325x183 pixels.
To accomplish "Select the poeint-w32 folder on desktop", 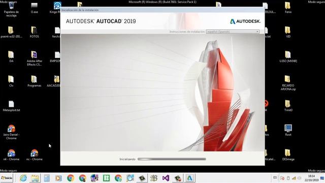I will pyautogui.click(x=11, y=32).
